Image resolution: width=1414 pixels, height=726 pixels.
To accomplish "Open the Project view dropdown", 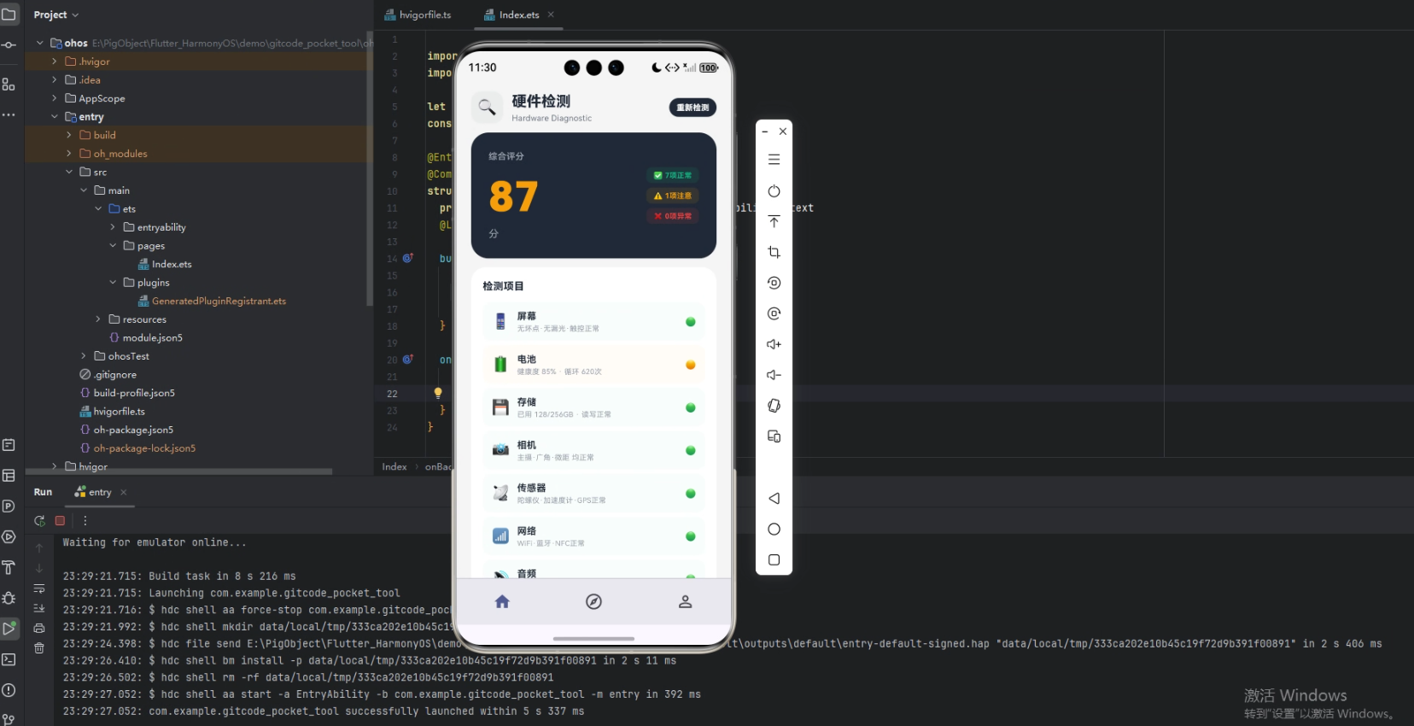I will [x=56, y=15].
